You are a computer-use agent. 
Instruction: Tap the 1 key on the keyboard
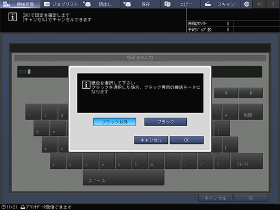[x=33, y=111]
